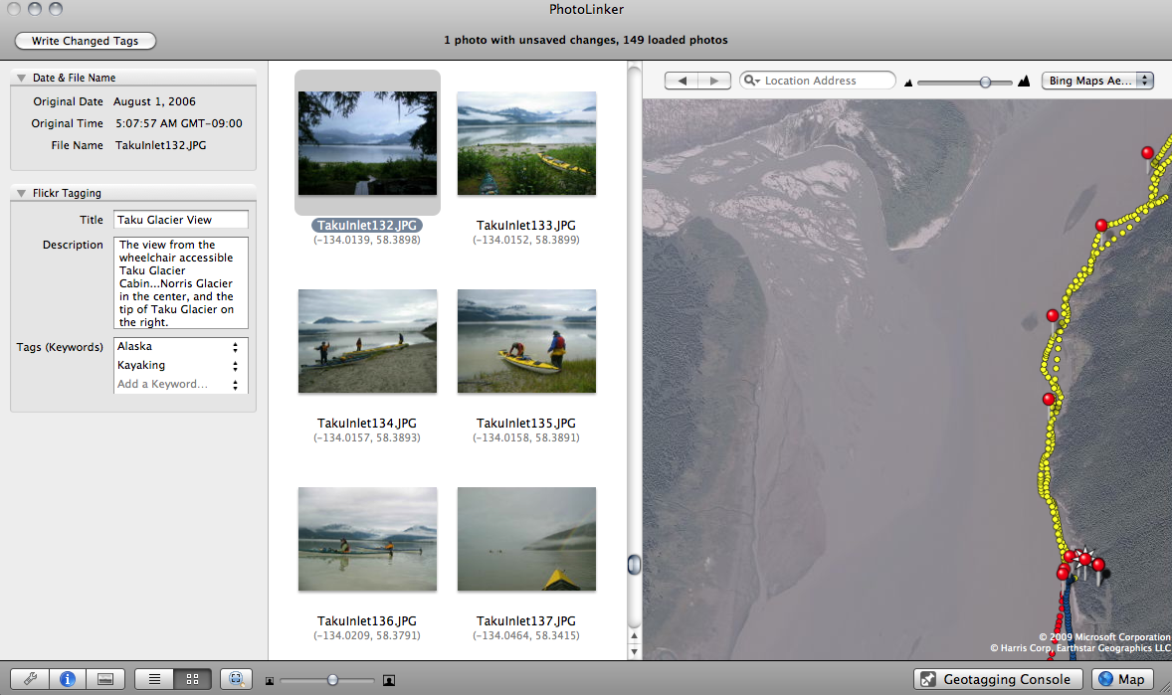Screen dimensions: 1172x695
Task: Zoom map in with large mountain icon
Action: click(x=1024, y=81)
